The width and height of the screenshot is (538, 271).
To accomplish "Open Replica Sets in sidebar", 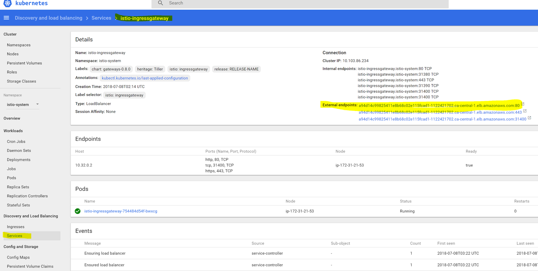I will tap(18, 187).
